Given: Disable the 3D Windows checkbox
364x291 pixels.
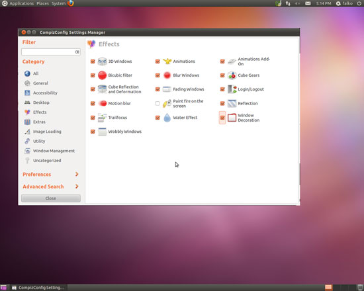Looking at the screenshot, I should 93,62.
